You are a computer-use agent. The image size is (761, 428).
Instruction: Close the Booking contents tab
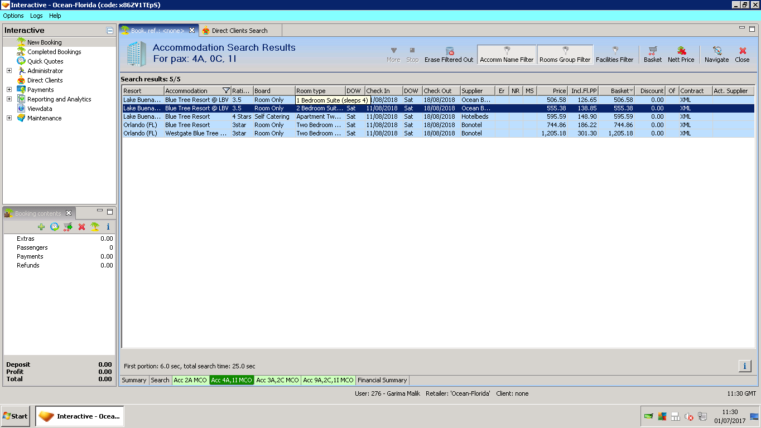point(69,213)
